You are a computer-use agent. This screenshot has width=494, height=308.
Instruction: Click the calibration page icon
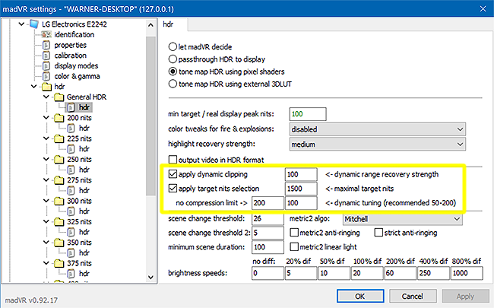point(46,56)
